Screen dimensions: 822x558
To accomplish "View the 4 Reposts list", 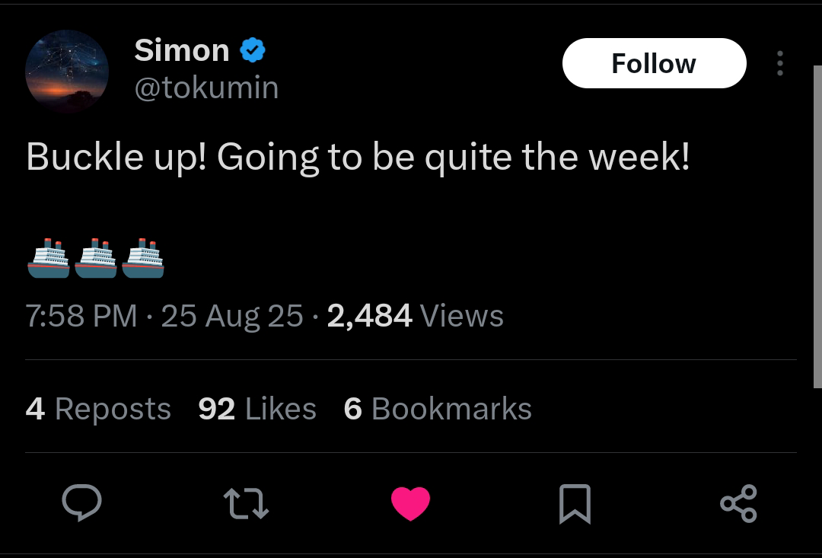I will pos(98,409).
